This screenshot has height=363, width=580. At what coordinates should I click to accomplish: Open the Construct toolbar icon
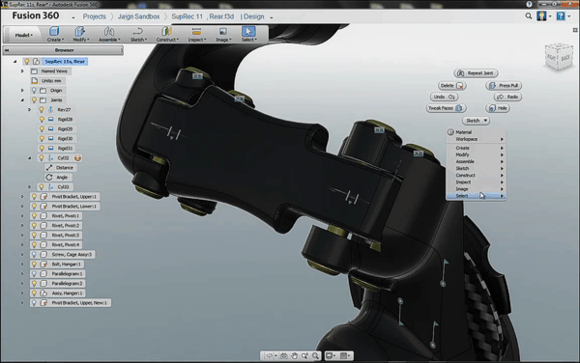pos(167,34)
